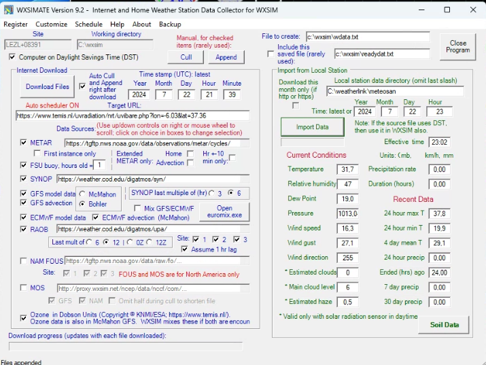Screen dimensions: 486x365
Task: Enable Download this month only checkbox
Action: tap(296, 105)
